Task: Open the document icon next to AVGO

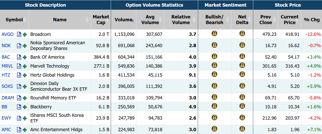Action: pos(19,34)
